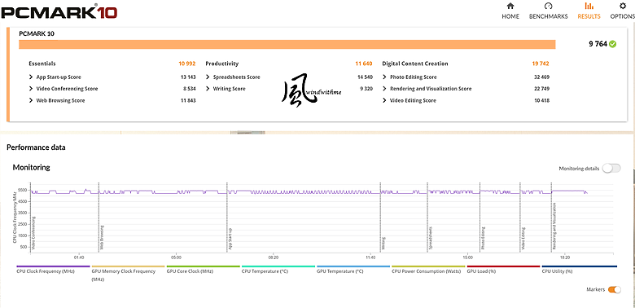Select the Results bar chart icon
635x308 pixels.
[x=589, y=6]
